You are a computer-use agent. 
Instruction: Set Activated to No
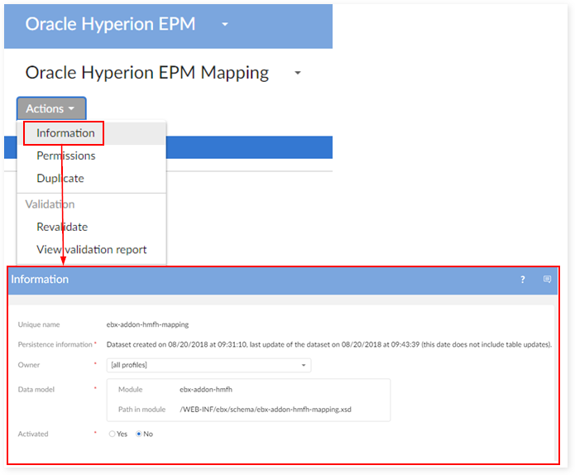click(139, 434)
